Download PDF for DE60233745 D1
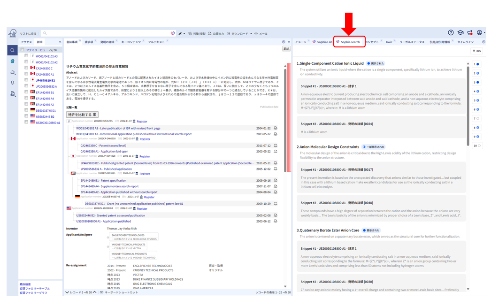The width and height of the screenshot is (491, 299). pyautogui.click(x=276, y=204)
